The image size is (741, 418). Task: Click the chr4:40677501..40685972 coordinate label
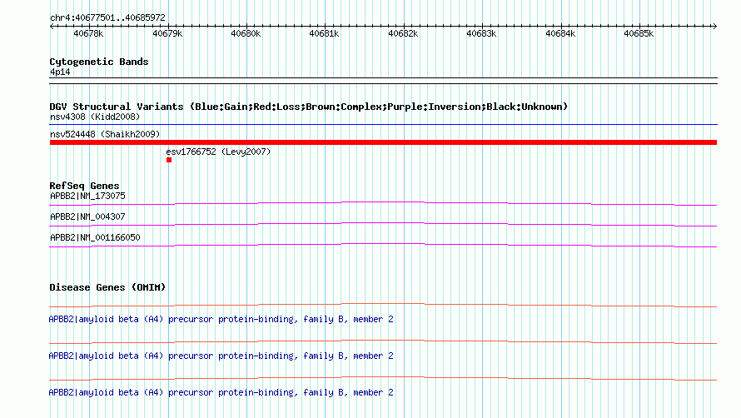click(107, 17)
